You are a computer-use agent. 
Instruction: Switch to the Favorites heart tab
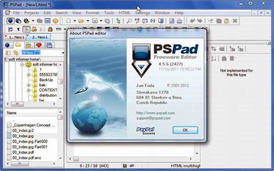(x=39, y=45)
